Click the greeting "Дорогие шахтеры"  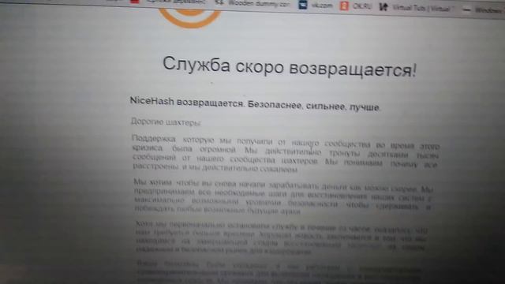(x=166, y=122)
